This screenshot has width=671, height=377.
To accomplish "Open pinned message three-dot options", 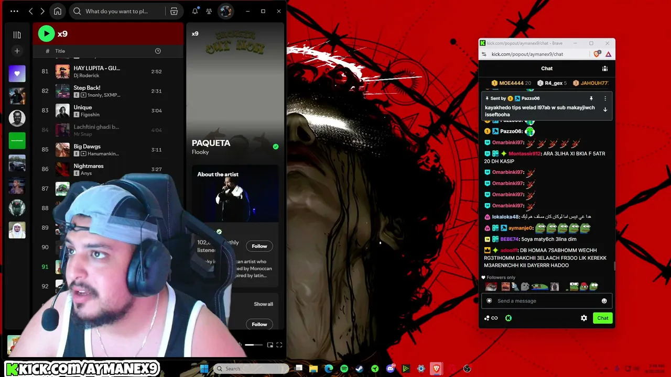I will click(x=605, y=98).
